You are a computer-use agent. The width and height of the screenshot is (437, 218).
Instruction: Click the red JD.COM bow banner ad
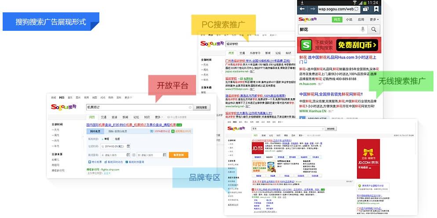tap(368, 159)
